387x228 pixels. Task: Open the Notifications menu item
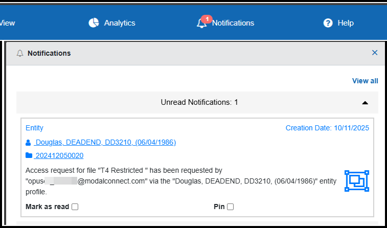(233, 23)
